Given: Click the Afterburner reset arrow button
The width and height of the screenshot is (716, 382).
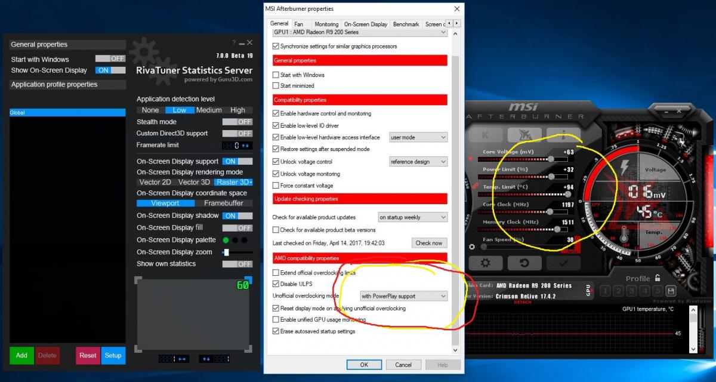Looking at the screenshot, I should pyautogui.click(x=524, y=263).
